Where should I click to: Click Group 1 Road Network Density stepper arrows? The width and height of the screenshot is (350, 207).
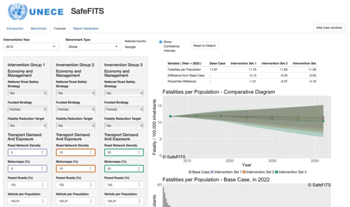click(42, 153)
